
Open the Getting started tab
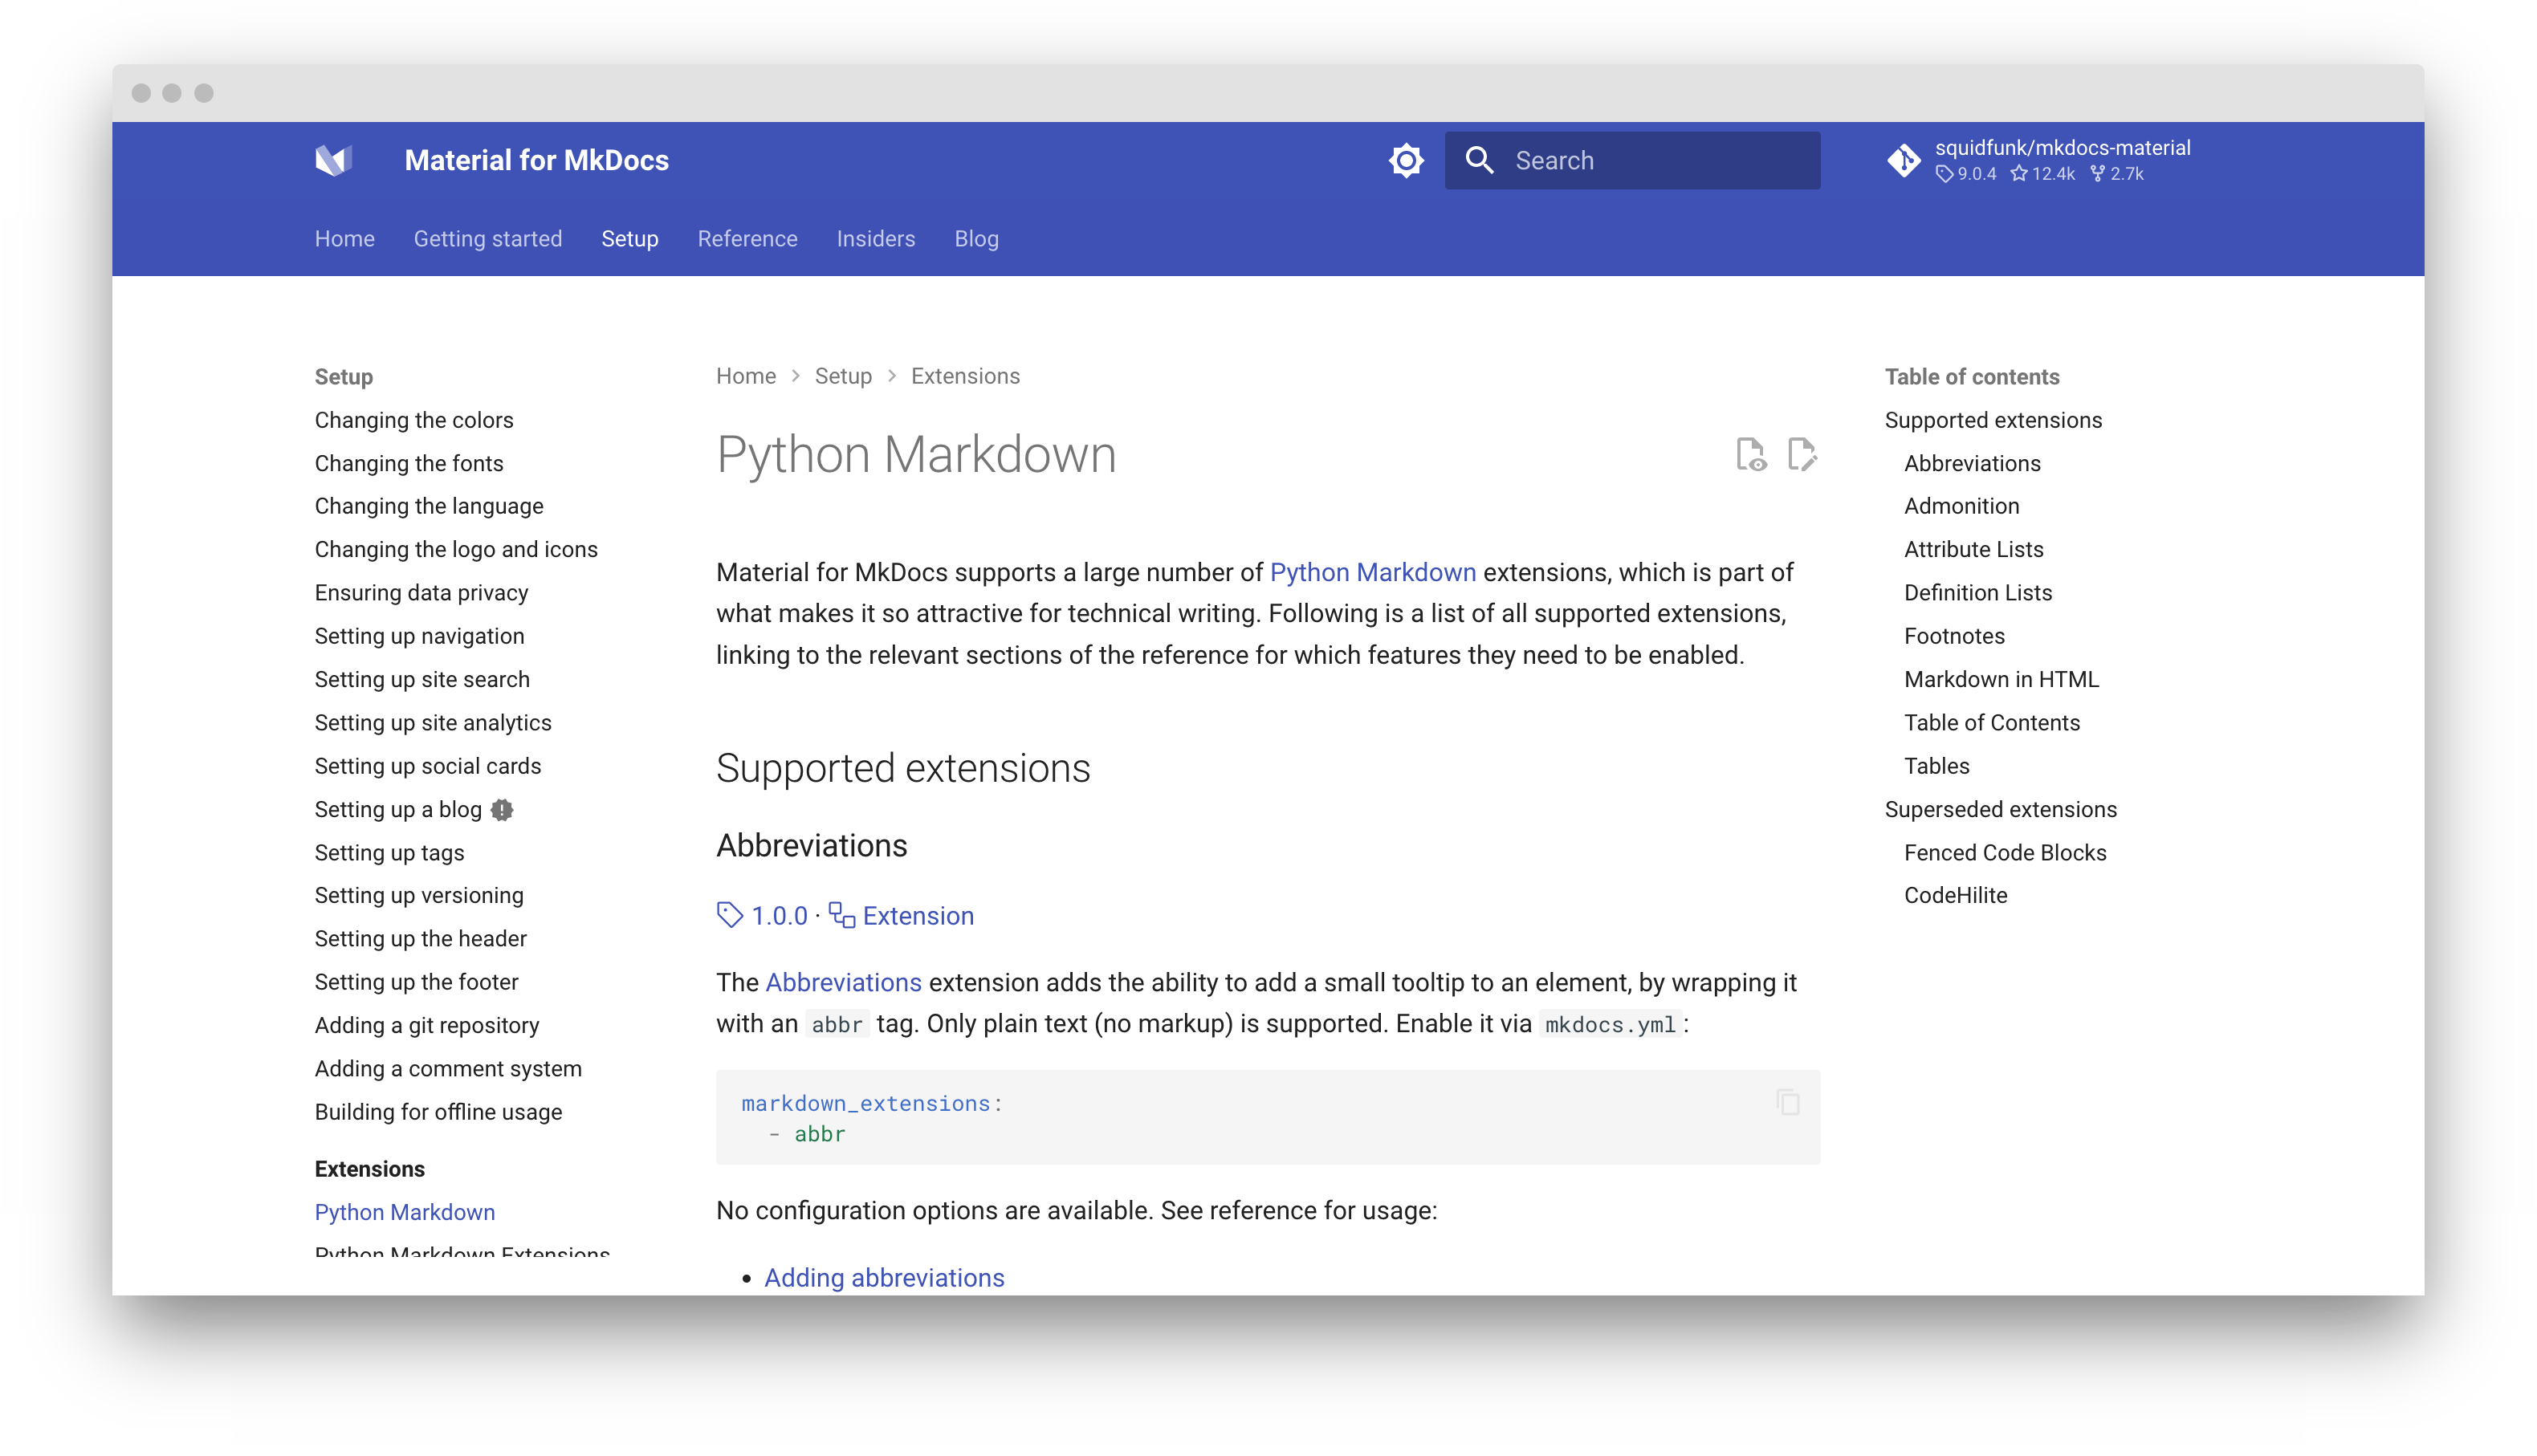(x=488, y=239)
